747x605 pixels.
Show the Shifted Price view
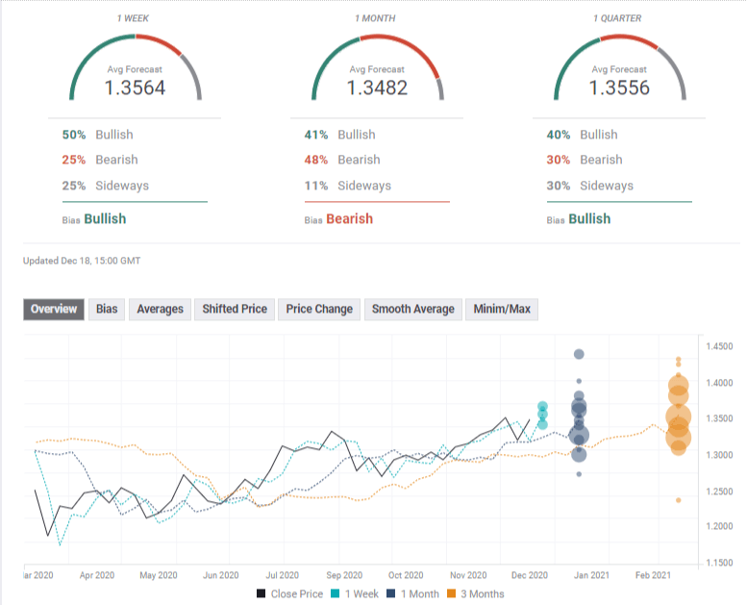233,309
